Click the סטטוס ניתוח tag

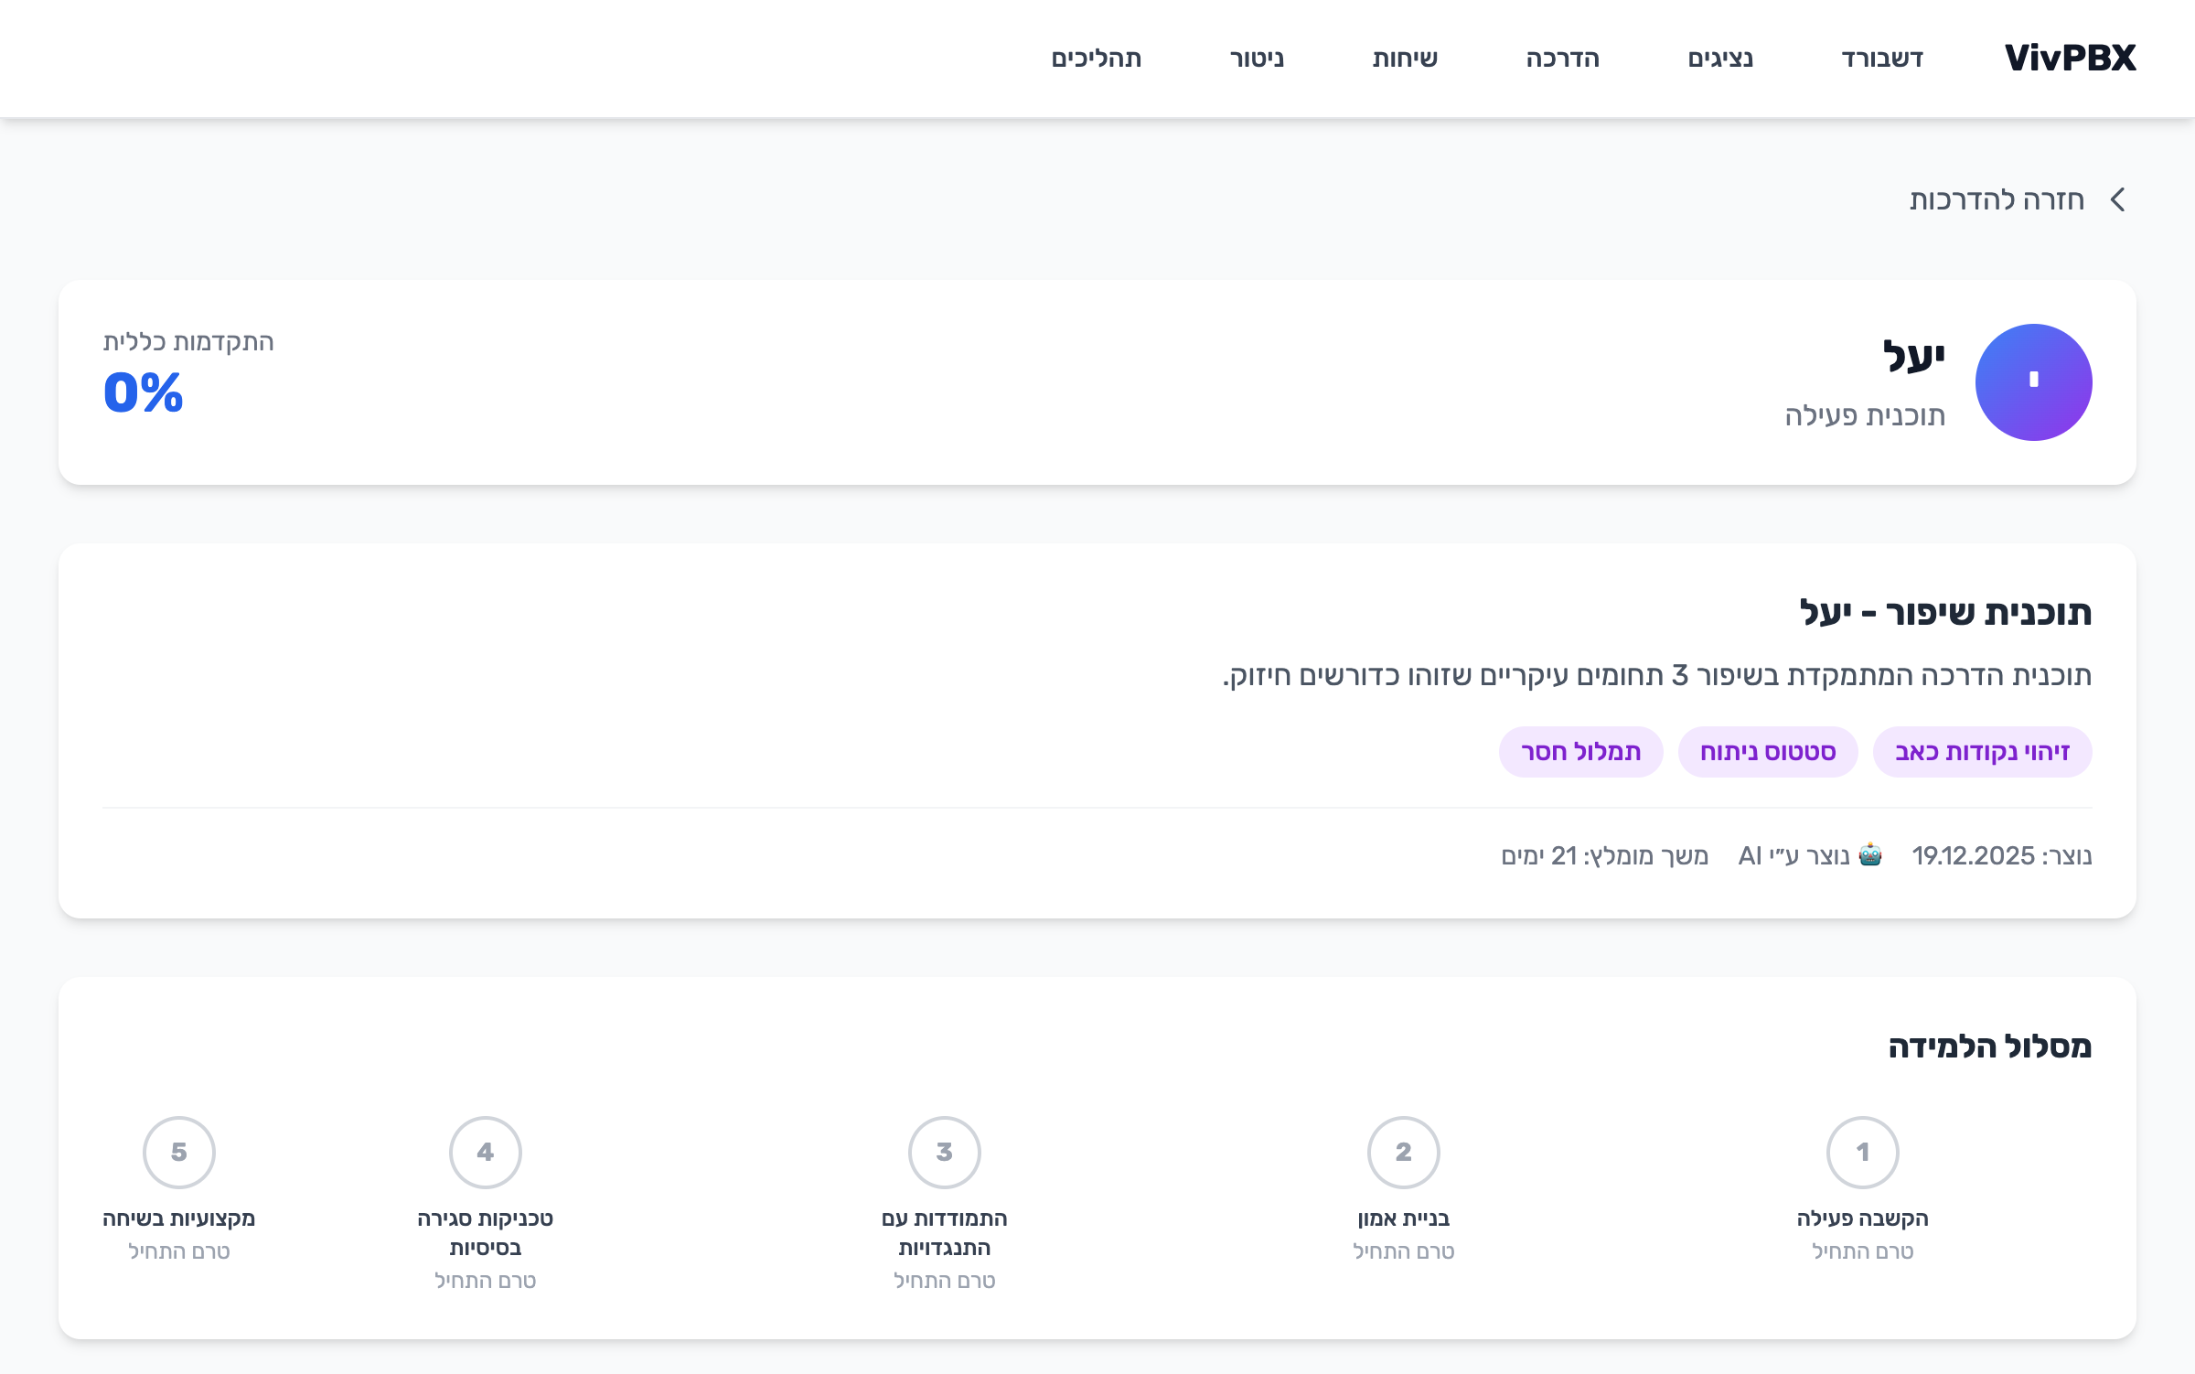click(x=1767, y=752)
